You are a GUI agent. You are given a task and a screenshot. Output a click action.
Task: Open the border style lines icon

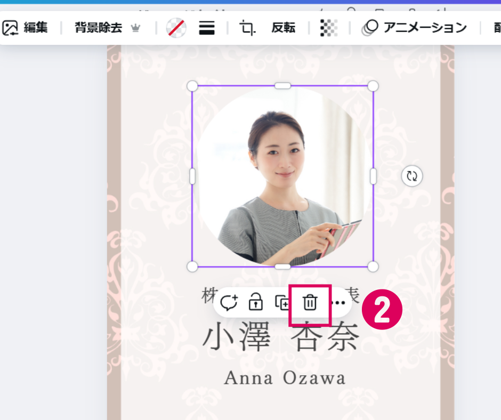pos(207,28)
